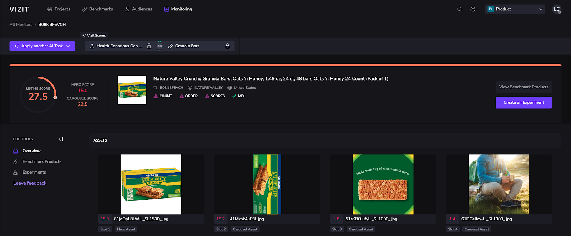This screenshot has height=236, width=571.
Task: Click the MIX checkmark indicator
Action: point(238,96)
